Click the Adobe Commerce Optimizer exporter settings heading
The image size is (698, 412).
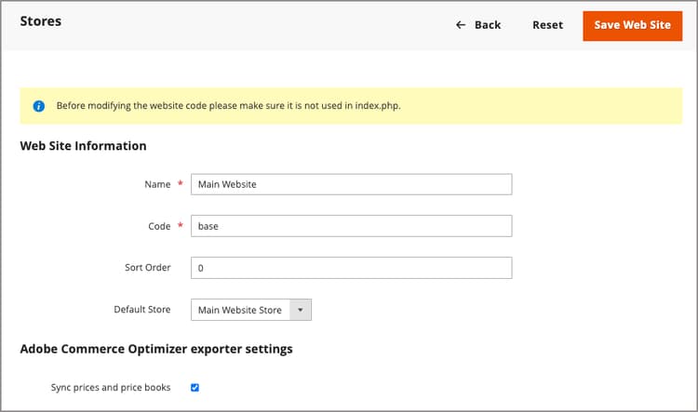[x=156, y=349]
